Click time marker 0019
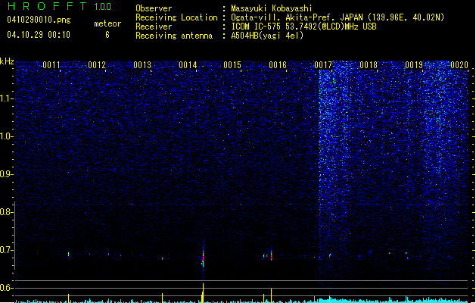This screenshot has width=476, height=303. click(x=414, y=65)
